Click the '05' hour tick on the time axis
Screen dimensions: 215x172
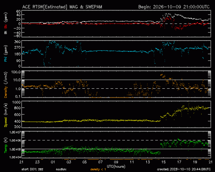click(x=85, y=162)
